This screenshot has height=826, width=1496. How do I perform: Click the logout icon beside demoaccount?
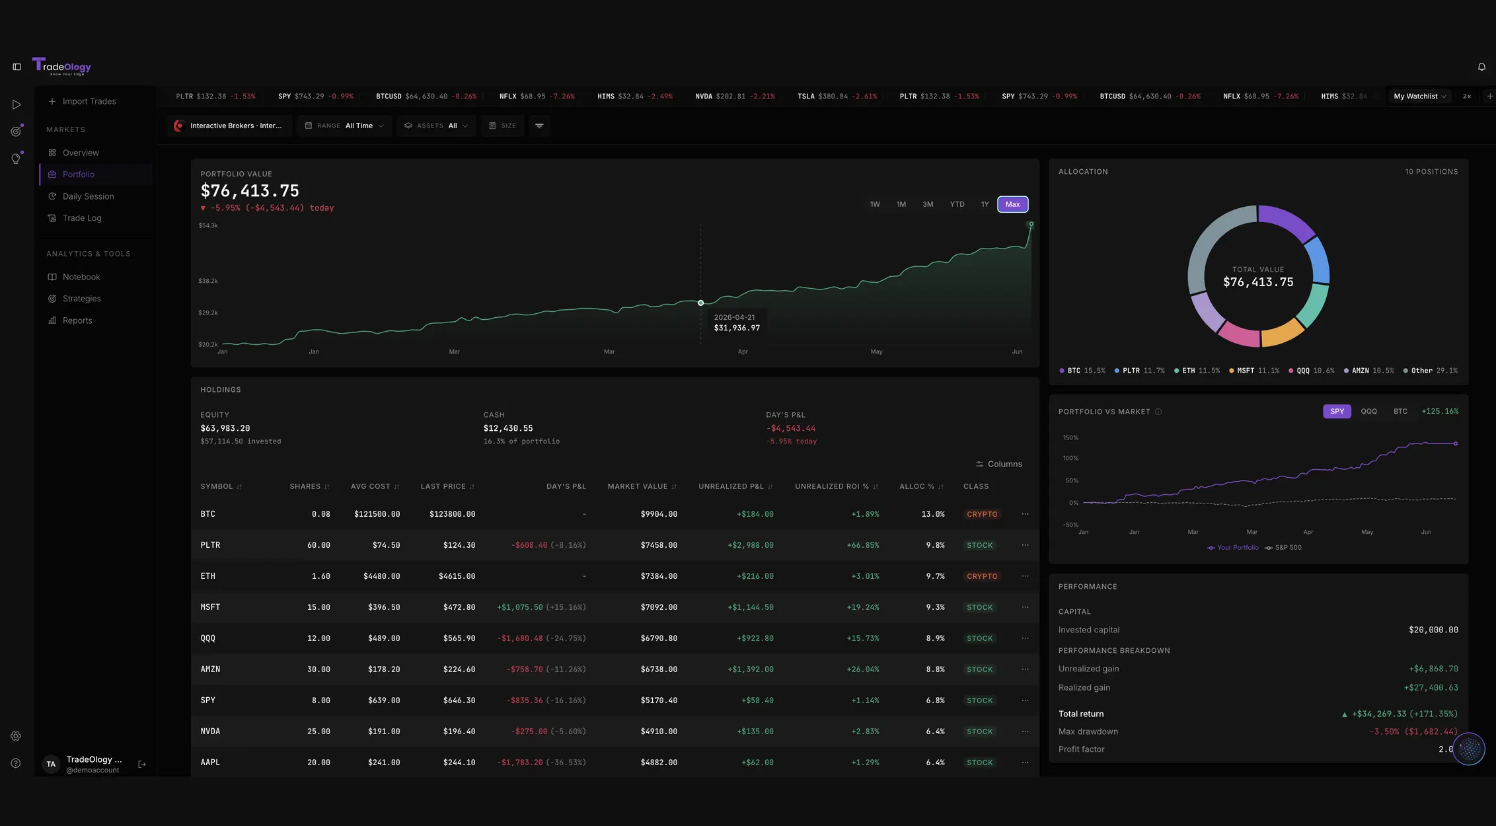click(142, 764)
